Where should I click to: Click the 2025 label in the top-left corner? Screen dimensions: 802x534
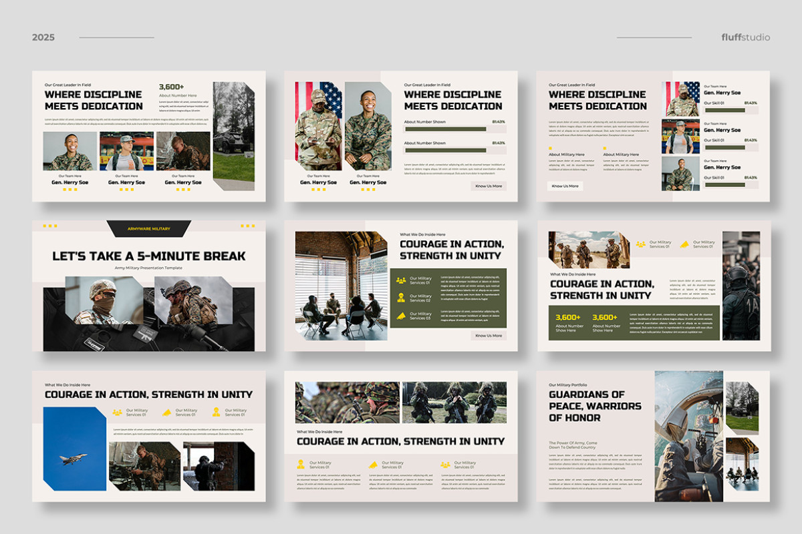coord(43,37)
